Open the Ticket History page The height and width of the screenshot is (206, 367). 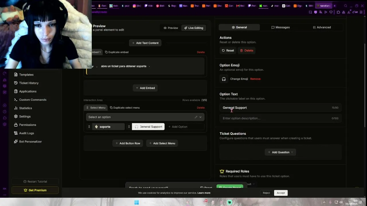pos(26,83)
